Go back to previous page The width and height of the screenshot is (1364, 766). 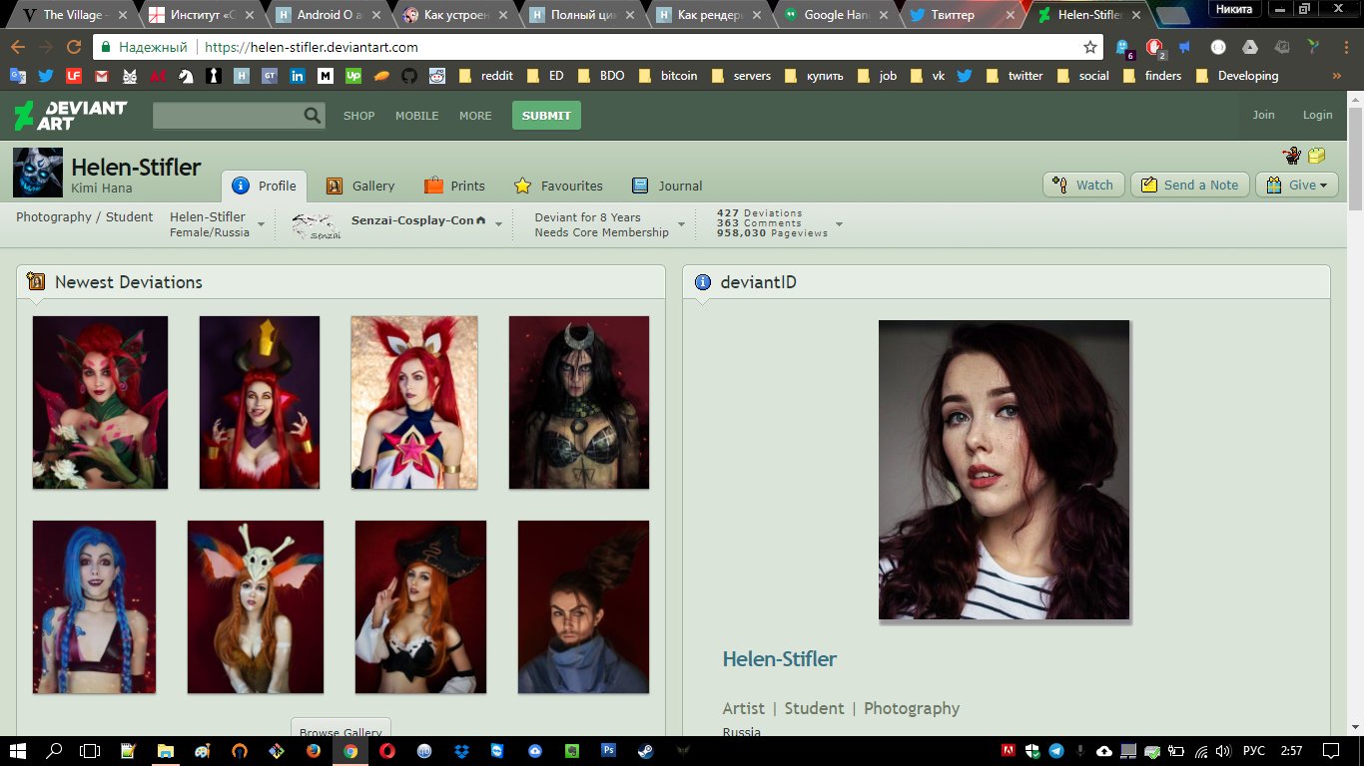click(18, 47)
